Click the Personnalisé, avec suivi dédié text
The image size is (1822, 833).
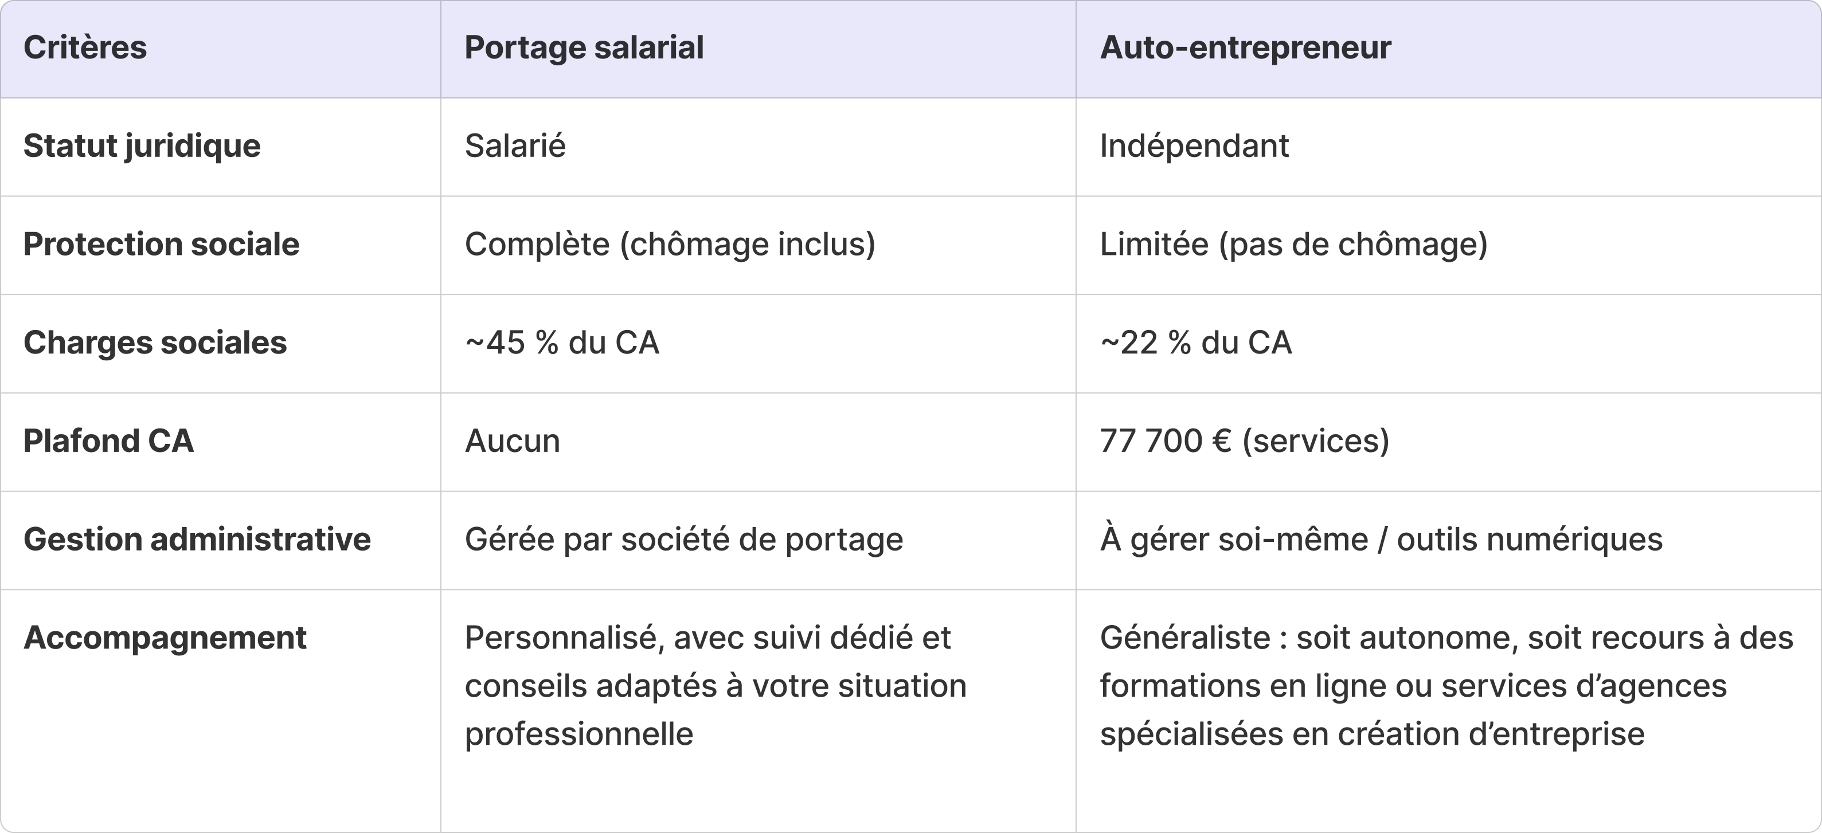(707, 638)
